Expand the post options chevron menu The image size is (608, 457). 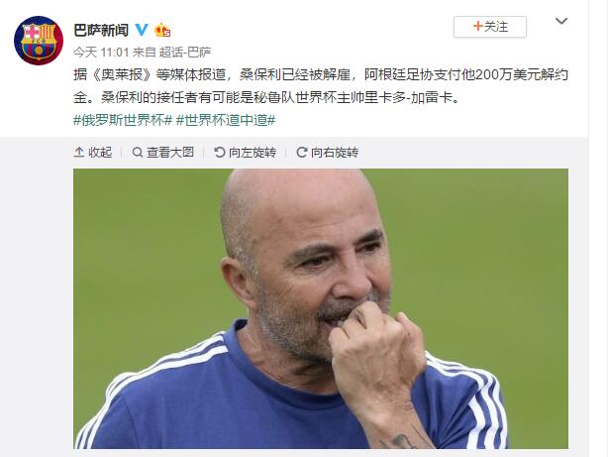coord(561,21)
